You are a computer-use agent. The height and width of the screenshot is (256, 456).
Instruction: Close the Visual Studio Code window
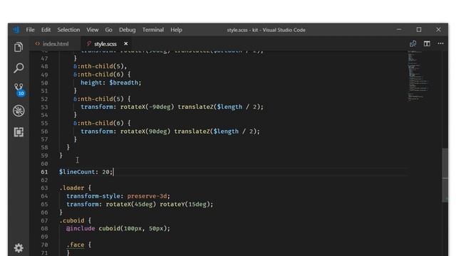(x=438, y=30)
